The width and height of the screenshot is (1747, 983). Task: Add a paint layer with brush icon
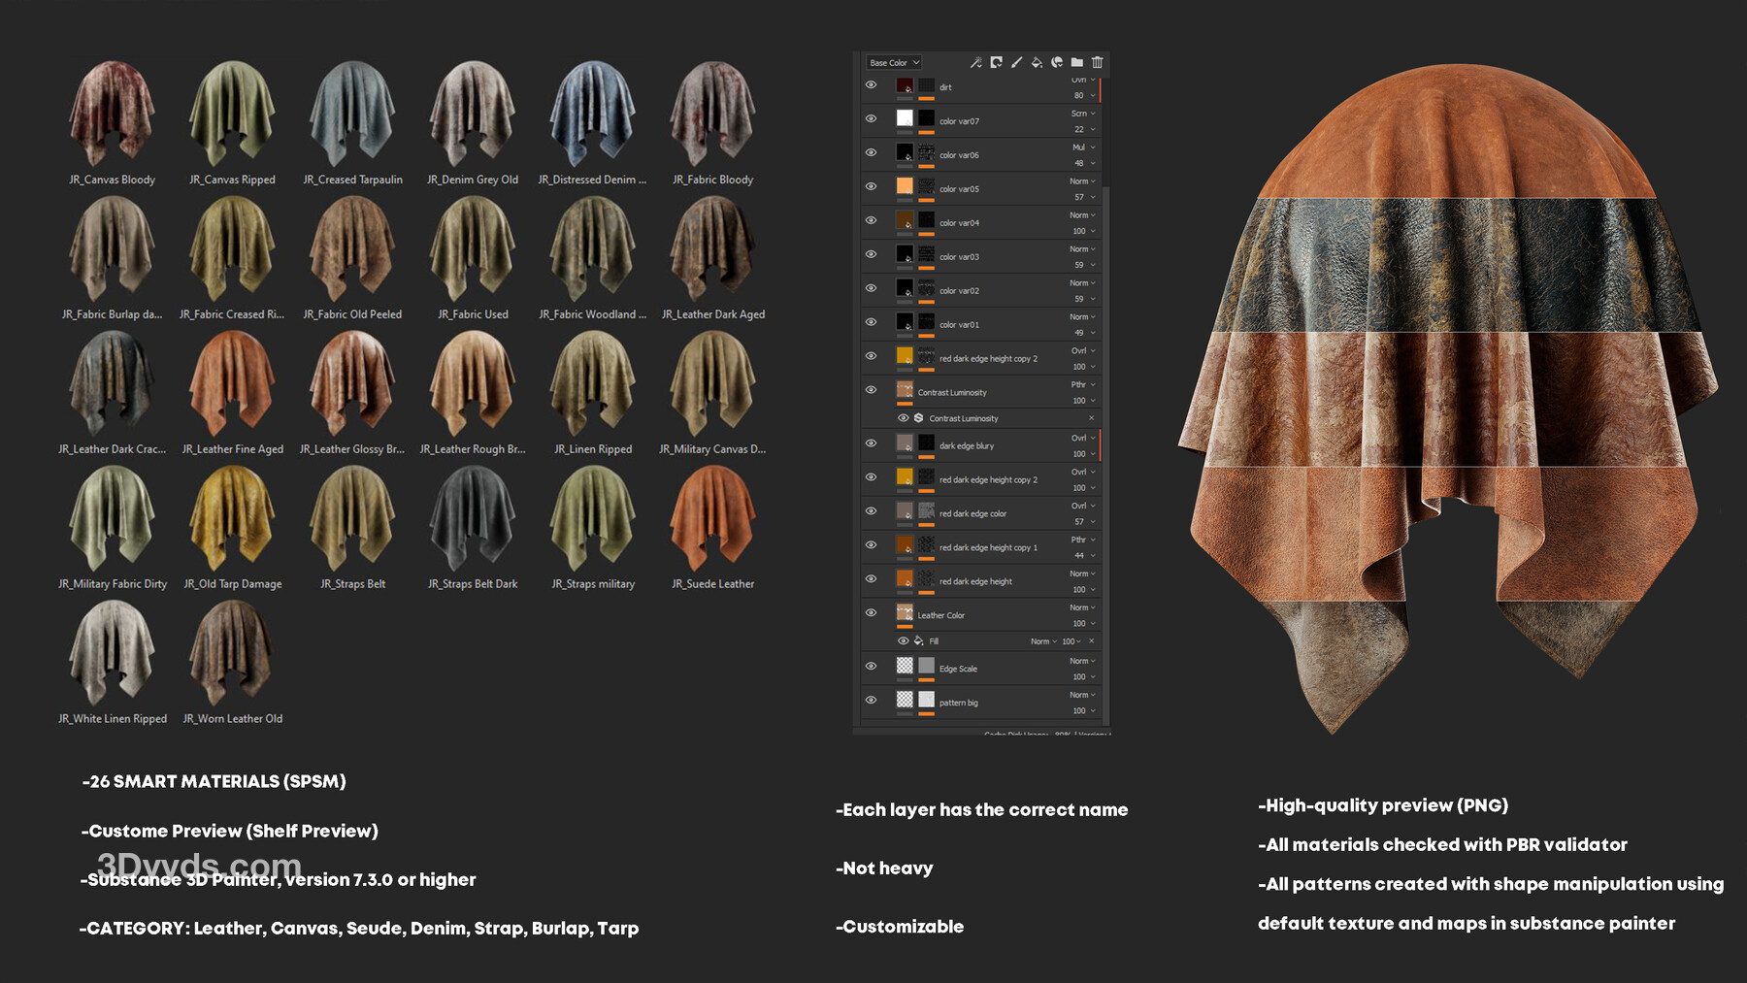coord(1016,62)
